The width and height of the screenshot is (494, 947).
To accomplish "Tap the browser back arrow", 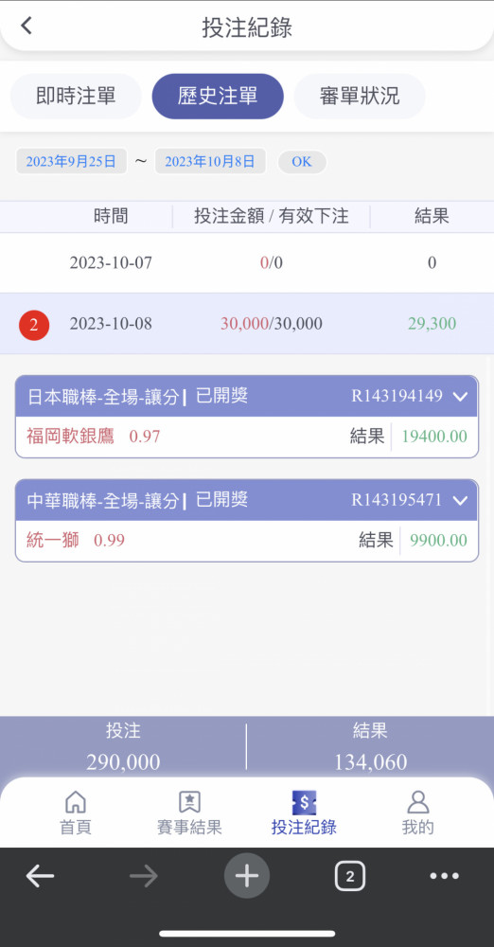I will [41, 876].
